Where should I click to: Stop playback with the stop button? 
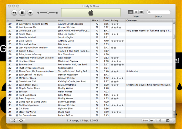pos(22,13)
